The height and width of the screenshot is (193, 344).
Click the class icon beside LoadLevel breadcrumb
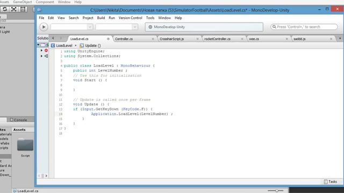[x=53, y=46]
